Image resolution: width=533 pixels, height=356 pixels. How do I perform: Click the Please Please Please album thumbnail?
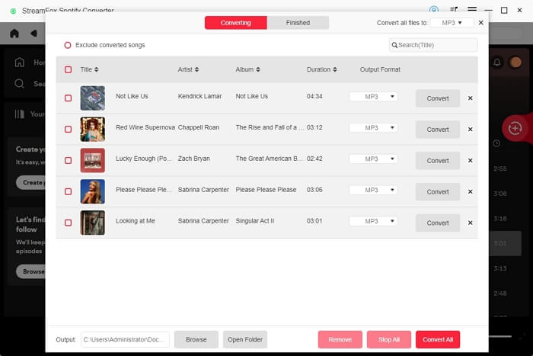pos(92,191)
